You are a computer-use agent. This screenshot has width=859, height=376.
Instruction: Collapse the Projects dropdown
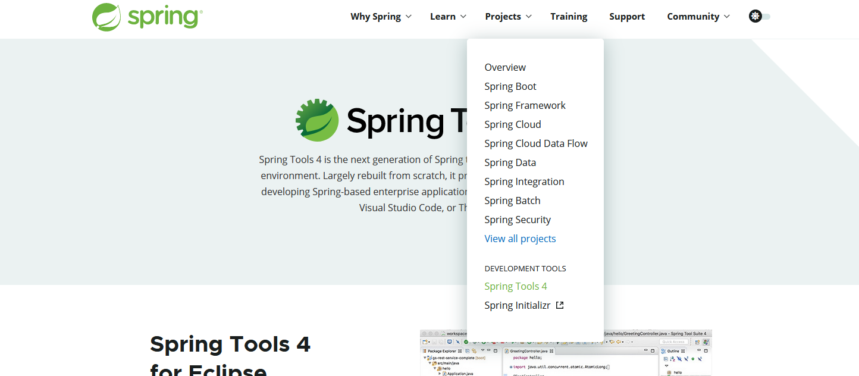click(x=508, y=16)
